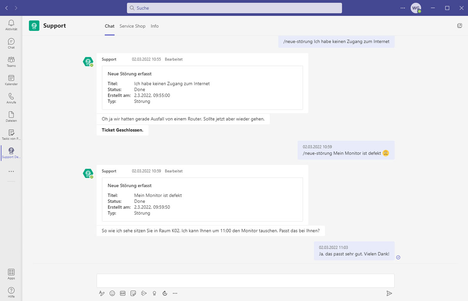Send the message with the send icon
The width and height of the screenshot is (468, 301).
[x=389, y=293]
